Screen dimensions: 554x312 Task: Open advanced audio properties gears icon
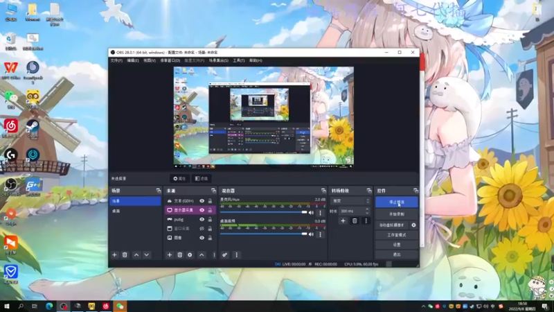(x=224, y=254)
